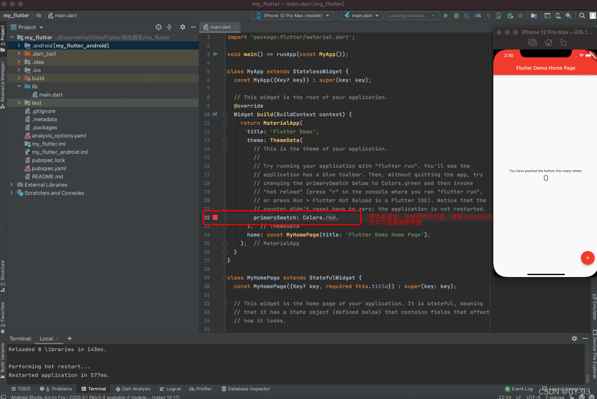Hide the Terminal panel with minus icon
This screenshot has width=597, height=399.
(585, 338)
